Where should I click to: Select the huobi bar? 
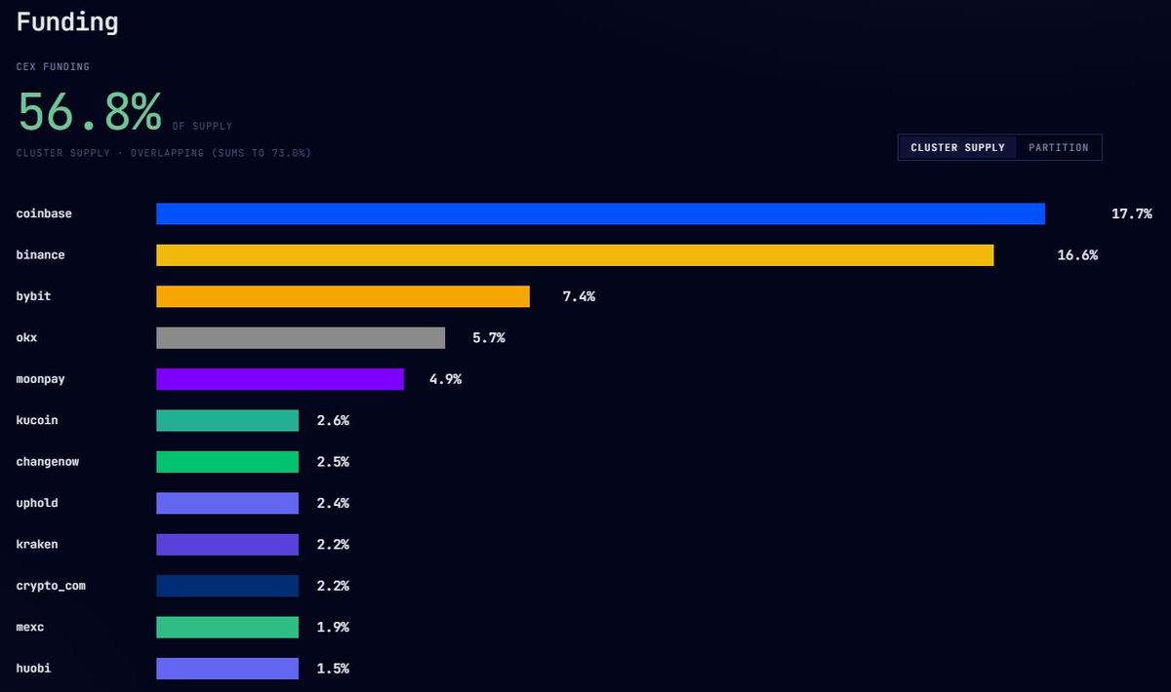[x=227, y=669]
